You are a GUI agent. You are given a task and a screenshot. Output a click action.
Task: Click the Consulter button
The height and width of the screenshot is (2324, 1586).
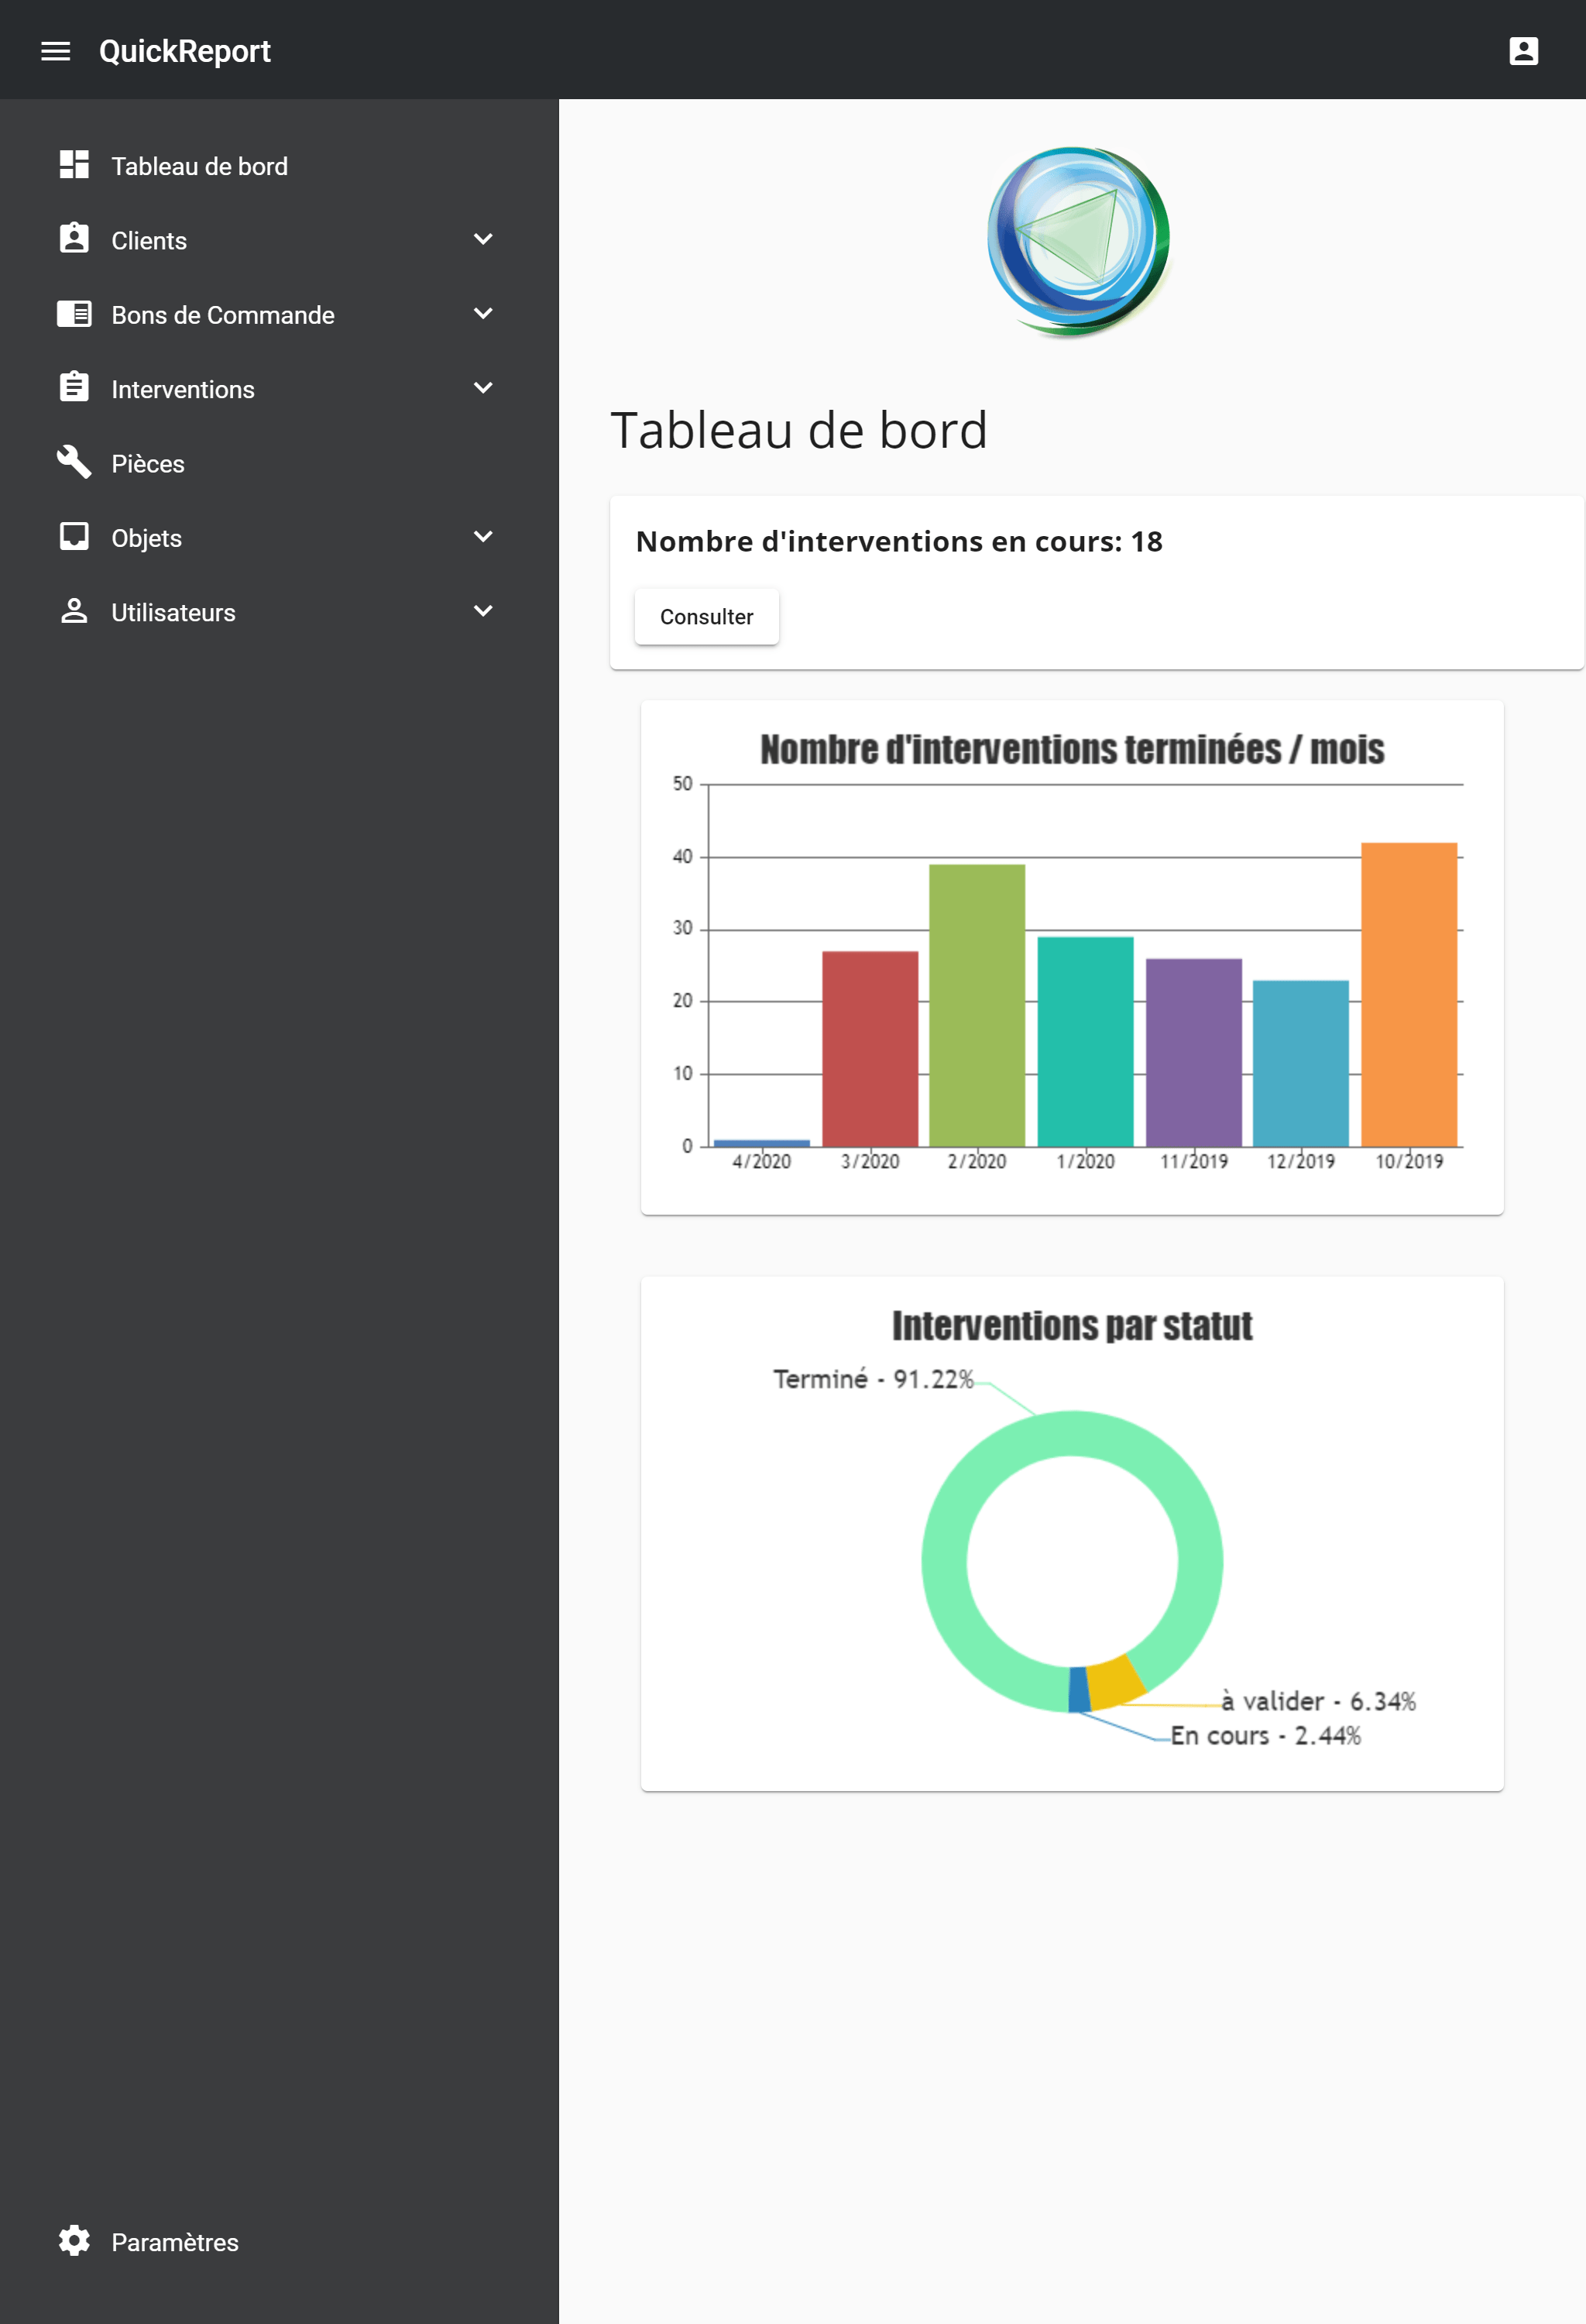[x=706, y=616]
